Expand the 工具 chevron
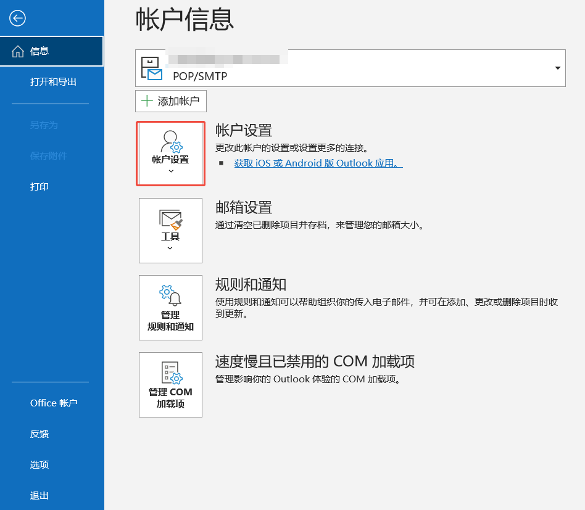The width and height of the screenshot is (585, 510). (170, 248)
